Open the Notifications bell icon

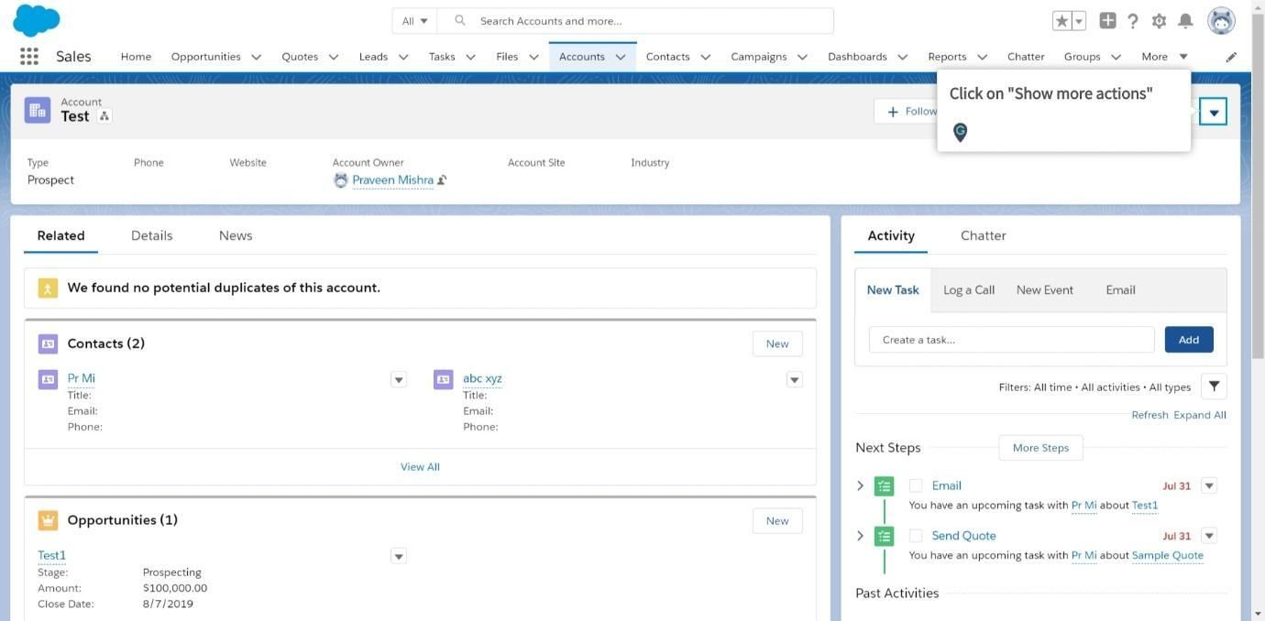(x=1185, y=20)
